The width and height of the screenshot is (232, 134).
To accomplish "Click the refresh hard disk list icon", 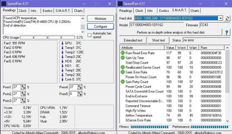I will 227,18.
